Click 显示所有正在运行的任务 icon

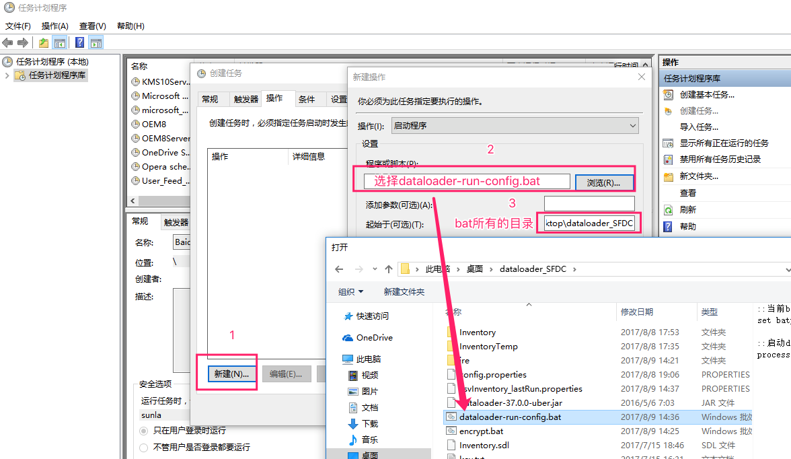[668, 142]
